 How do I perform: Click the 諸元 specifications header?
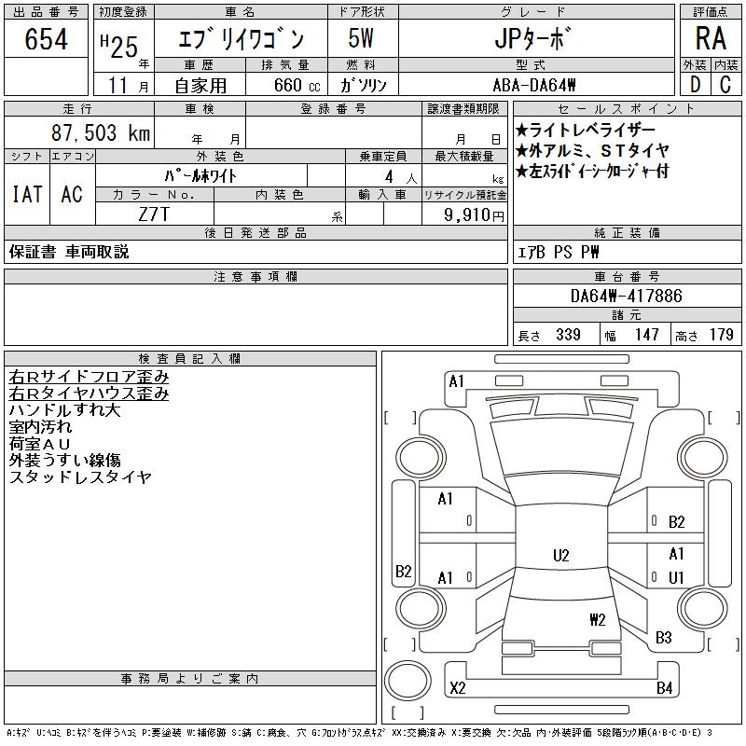(x=627, y=315)
